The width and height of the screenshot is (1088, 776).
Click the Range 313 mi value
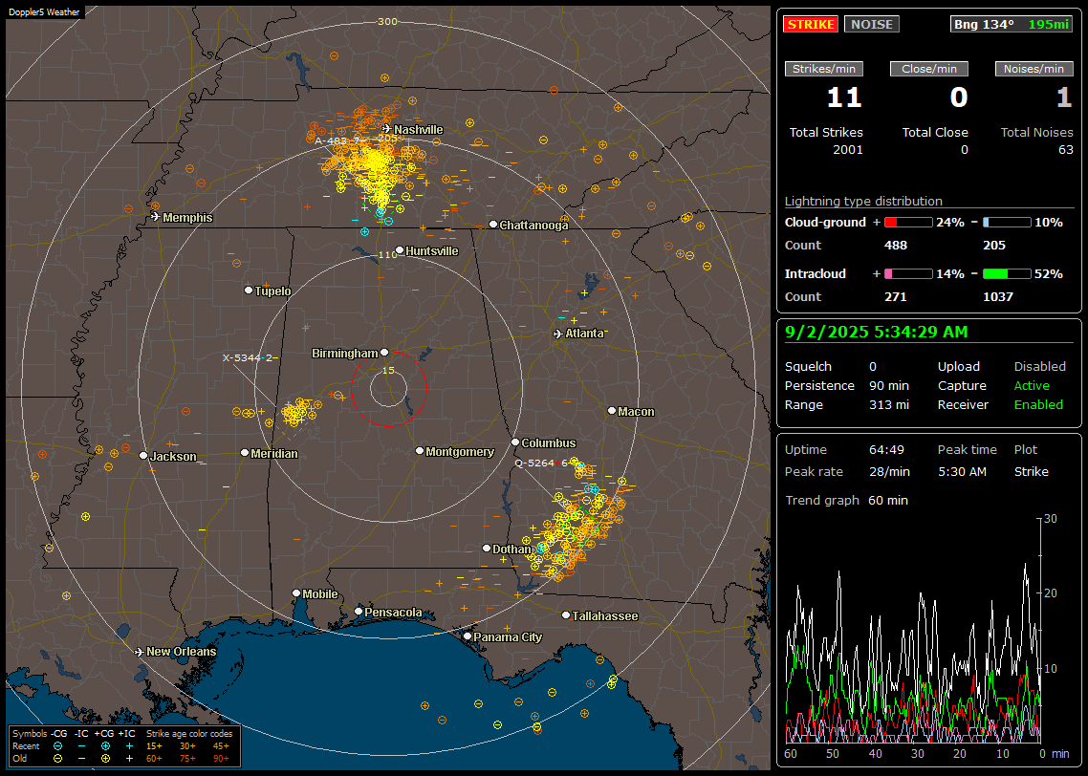889,405
